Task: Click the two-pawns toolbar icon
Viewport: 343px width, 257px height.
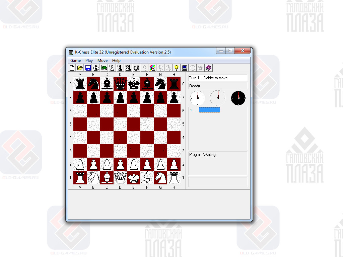Action: pyautogui.click(x=128, y=68)
